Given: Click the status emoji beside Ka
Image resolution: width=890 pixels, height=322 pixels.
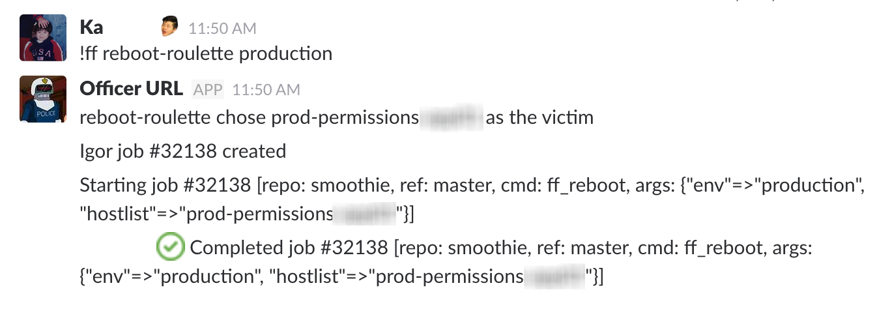Looking at the screenshot, I should tap(170, 27).
